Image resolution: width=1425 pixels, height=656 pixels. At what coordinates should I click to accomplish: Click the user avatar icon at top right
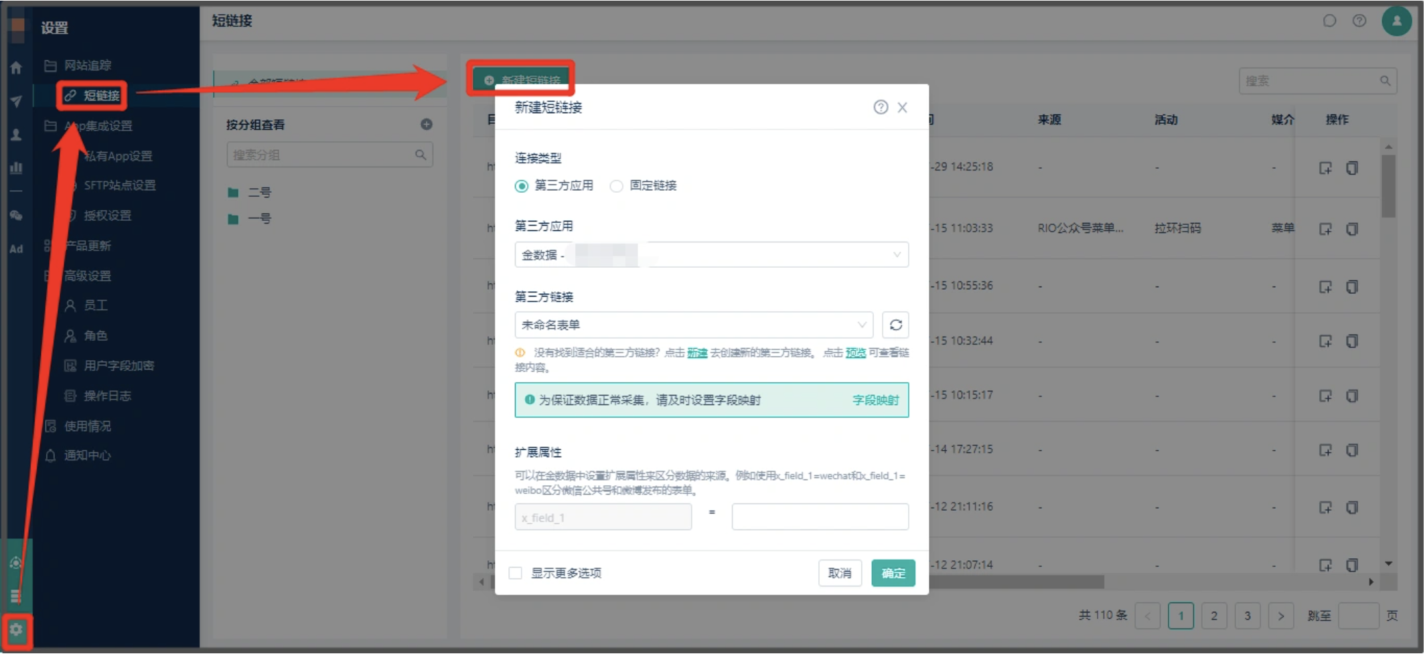pyautogui.click(x=1397, y=21)
